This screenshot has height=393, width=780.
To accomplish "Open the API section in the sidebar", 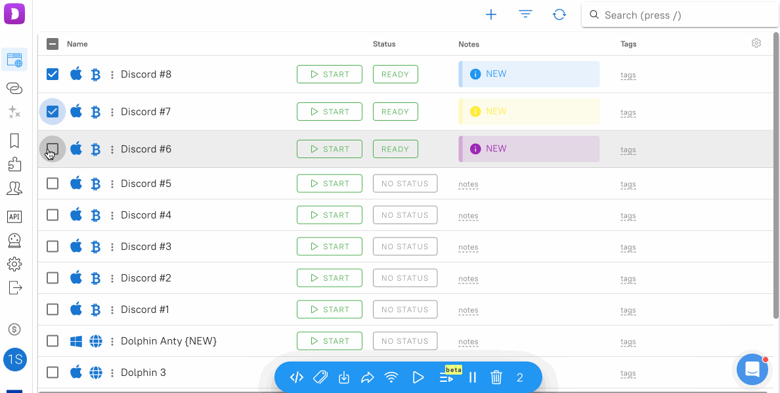I will tap(14, 217).
